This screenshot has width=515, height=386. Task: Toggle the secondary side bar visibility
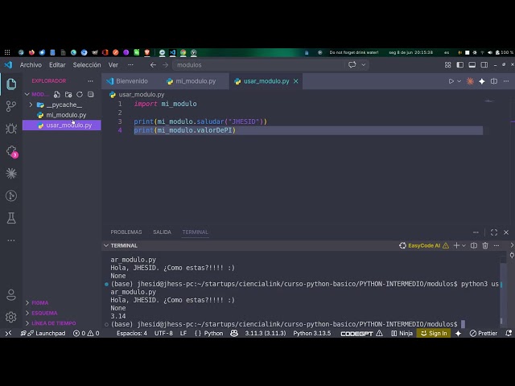(484, 65)
